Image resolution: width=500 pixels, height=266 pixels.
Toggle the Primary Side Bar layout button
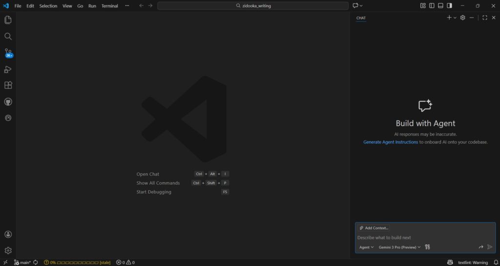432,6
